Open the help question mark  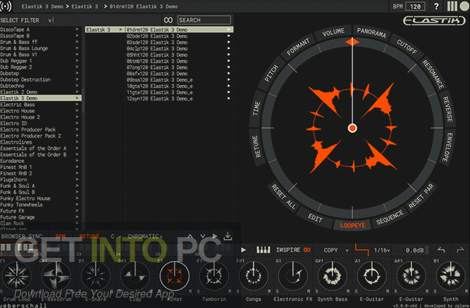click(436, 6)
